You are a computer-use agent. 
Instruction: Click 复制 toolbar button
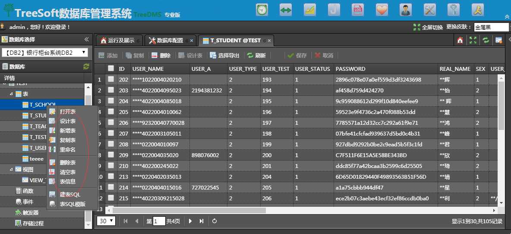(x=135, y=55)
